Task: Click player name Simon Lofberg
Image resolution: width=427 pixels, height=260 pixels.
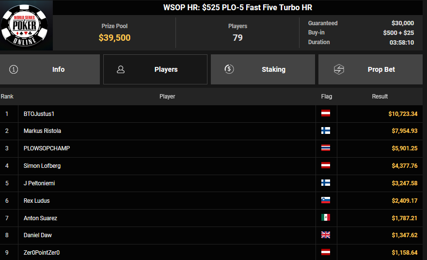Action: 42,166
